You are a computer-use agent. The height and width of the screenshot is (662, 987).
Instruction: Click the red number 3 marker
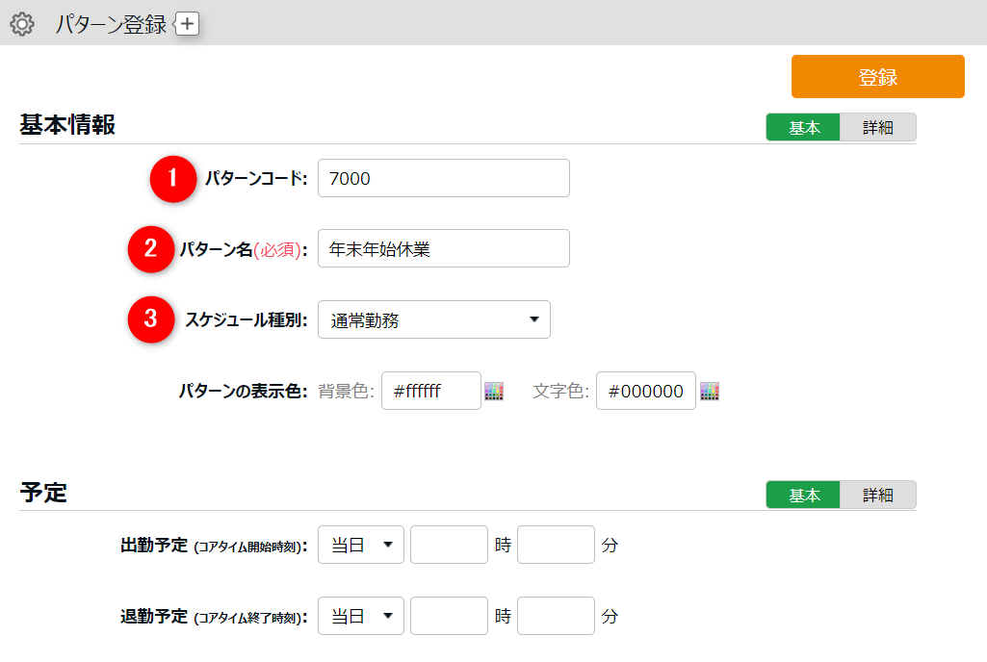(x=151, y=319)
